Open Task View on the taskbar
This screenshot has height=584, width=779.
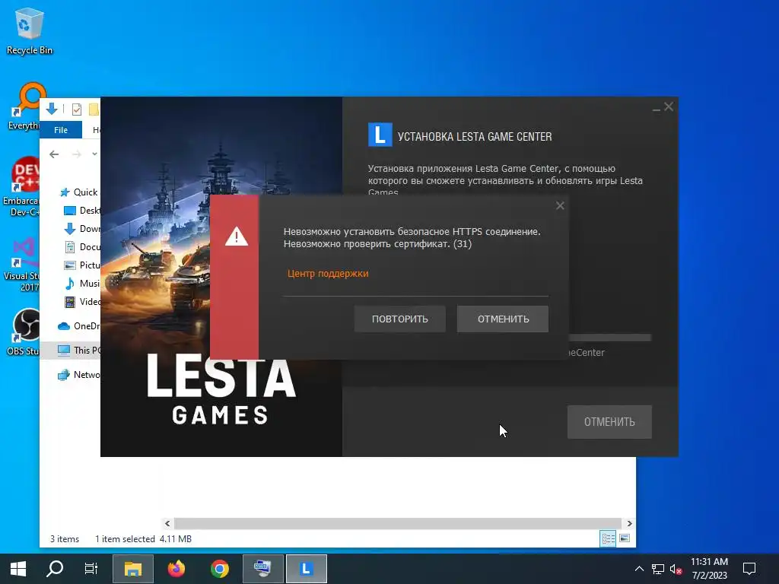pyautogui.click(x=91, y=569)
